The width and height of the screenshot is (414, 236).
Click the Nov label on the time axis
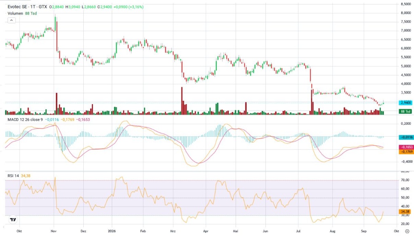[54, 231]
